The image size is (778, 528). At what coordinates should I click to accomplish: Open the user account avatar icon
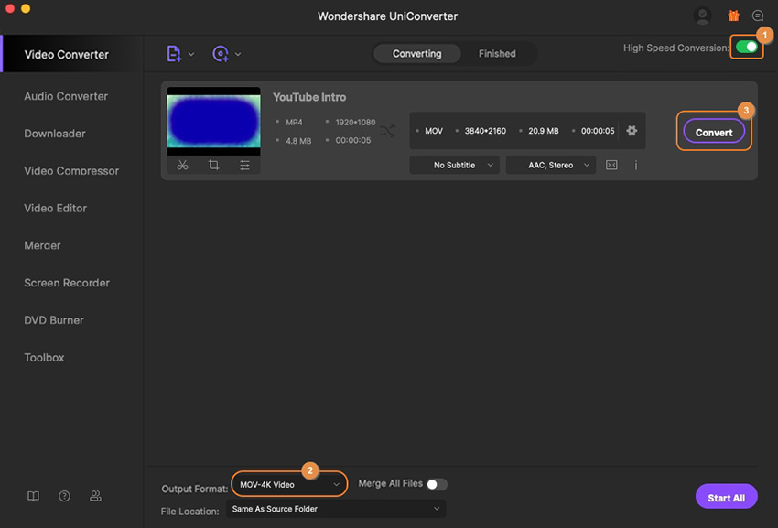(702, 16)
